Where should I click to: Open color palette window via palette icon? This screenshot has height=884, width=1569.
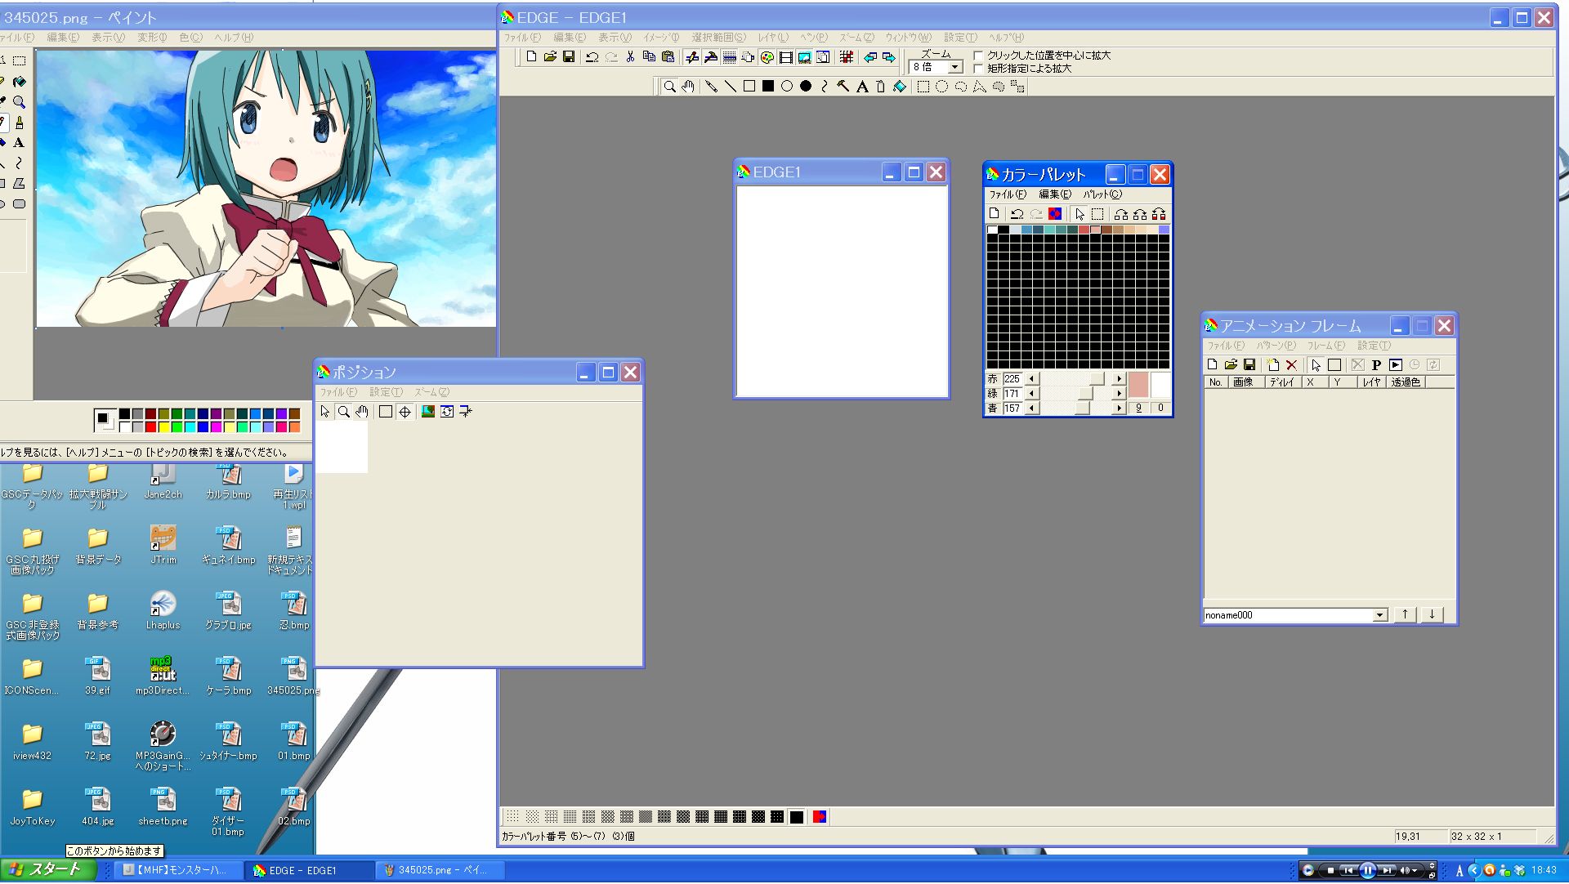[767, 56]
